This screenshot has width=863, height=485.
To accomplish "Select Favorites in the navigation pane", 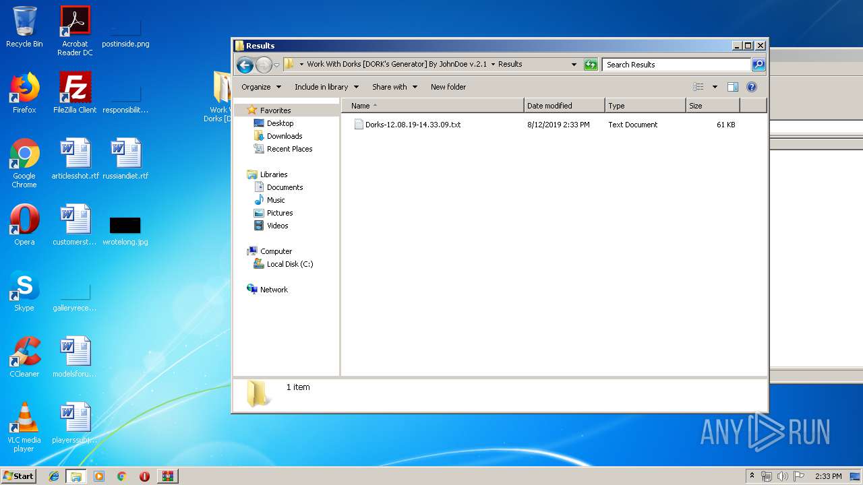I will pyautogui.click(x=275, y=110).
